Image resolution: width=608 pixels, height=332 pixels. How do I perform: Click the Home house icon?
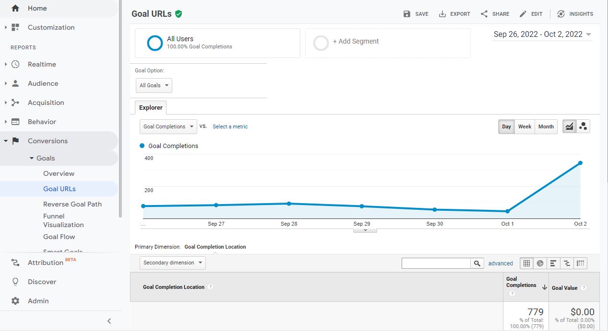click(x=15, y=8)
